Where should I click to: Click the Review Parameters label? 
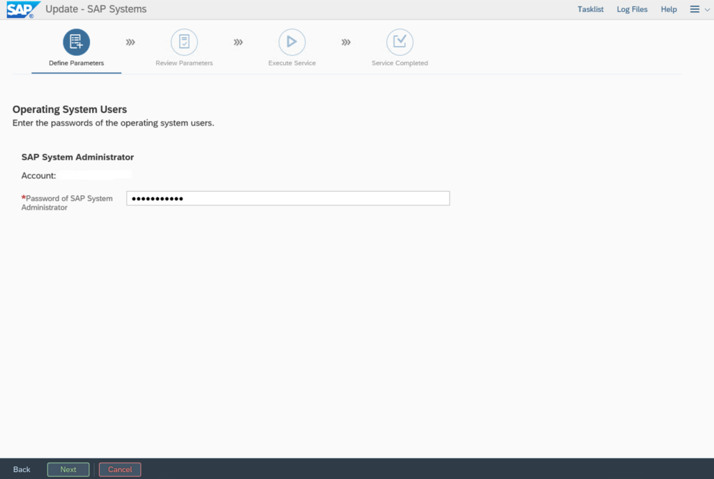pos(184,63)
